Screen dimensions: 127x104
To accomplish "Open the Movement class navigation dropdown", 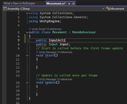I will [x=117, y=9].
